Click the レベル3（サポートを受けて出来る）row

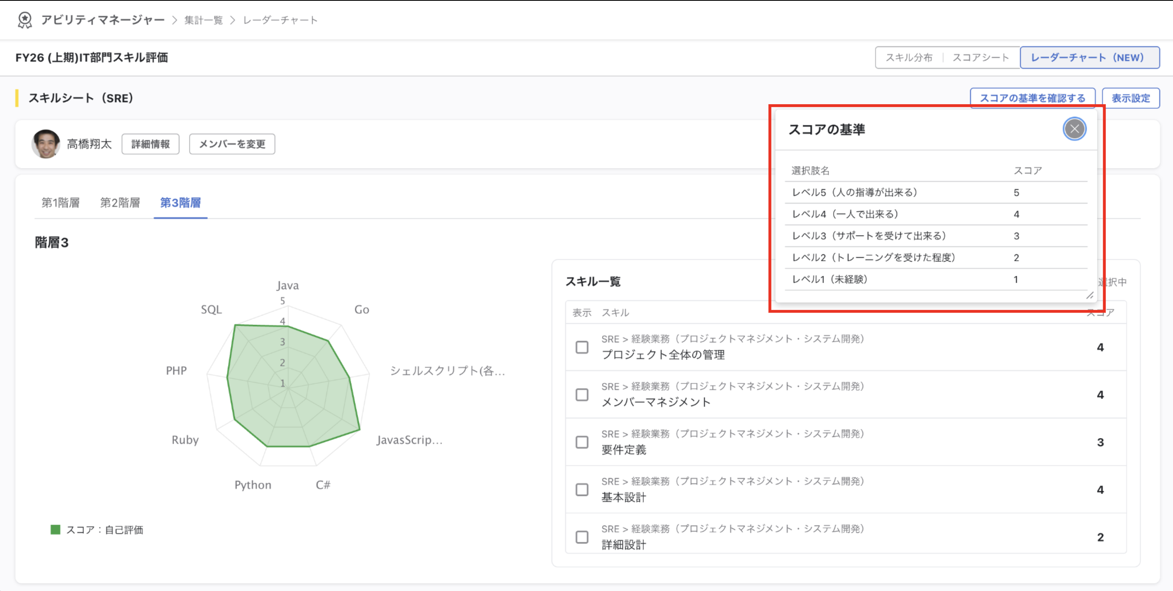[x=936, y=236]
